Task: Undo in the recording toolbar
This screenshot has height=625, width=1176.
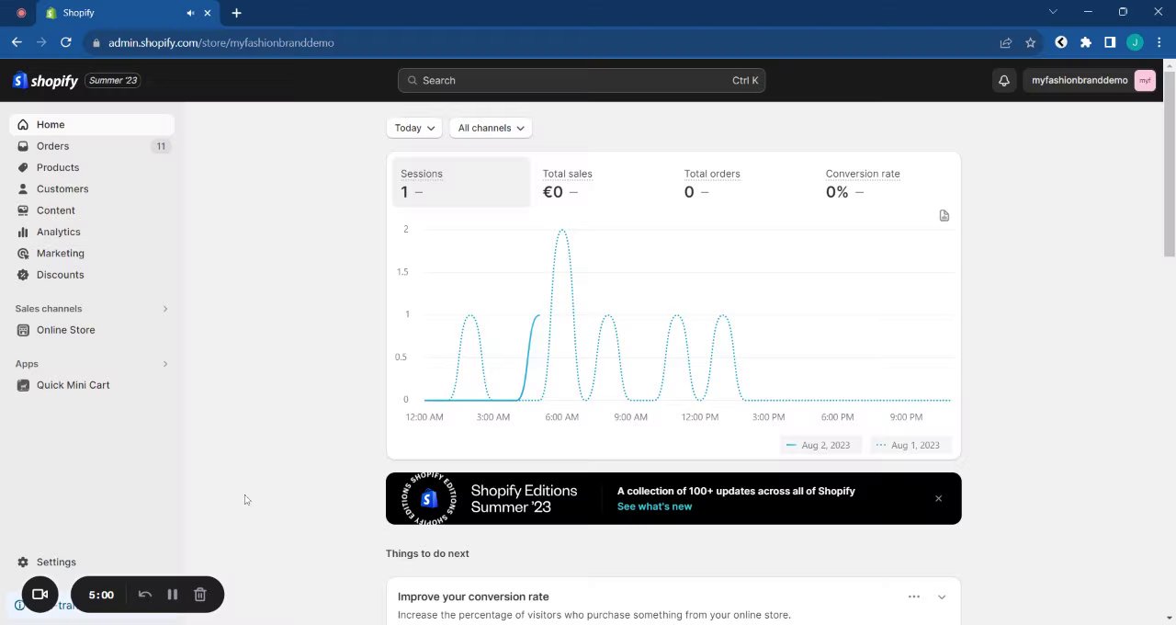Action: pyautogui.click(x=145, y=595)
